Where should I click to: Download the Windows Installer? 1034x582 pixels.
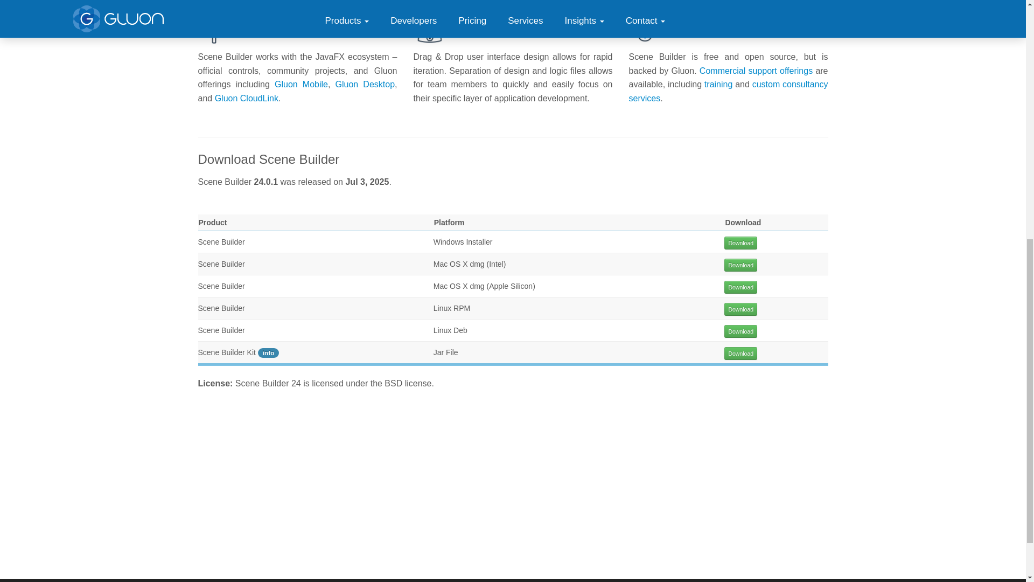click(740, 243)
